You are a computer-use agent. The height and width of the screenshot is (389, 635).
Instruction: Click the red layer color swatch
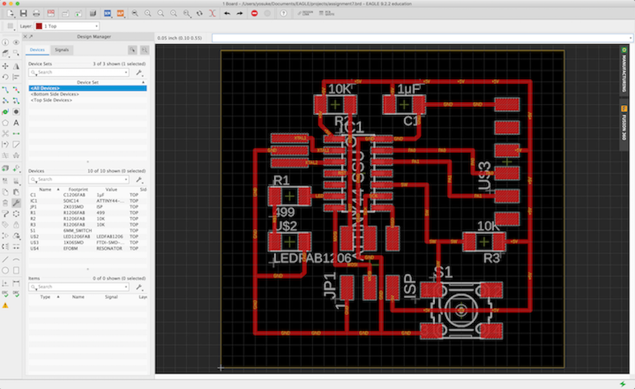[39, 27]
